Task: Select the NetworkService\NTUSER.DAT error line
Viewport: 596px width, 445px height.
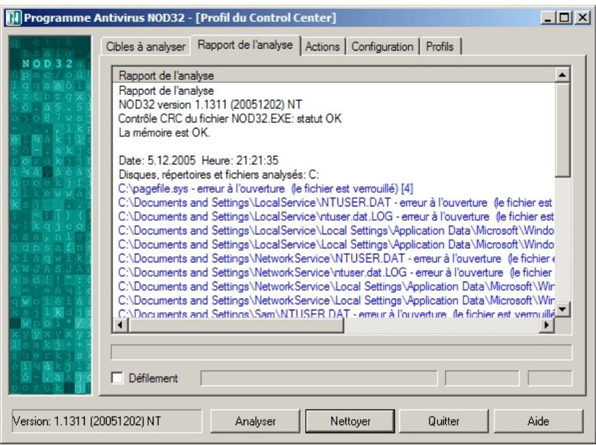Action: (336, 258)
